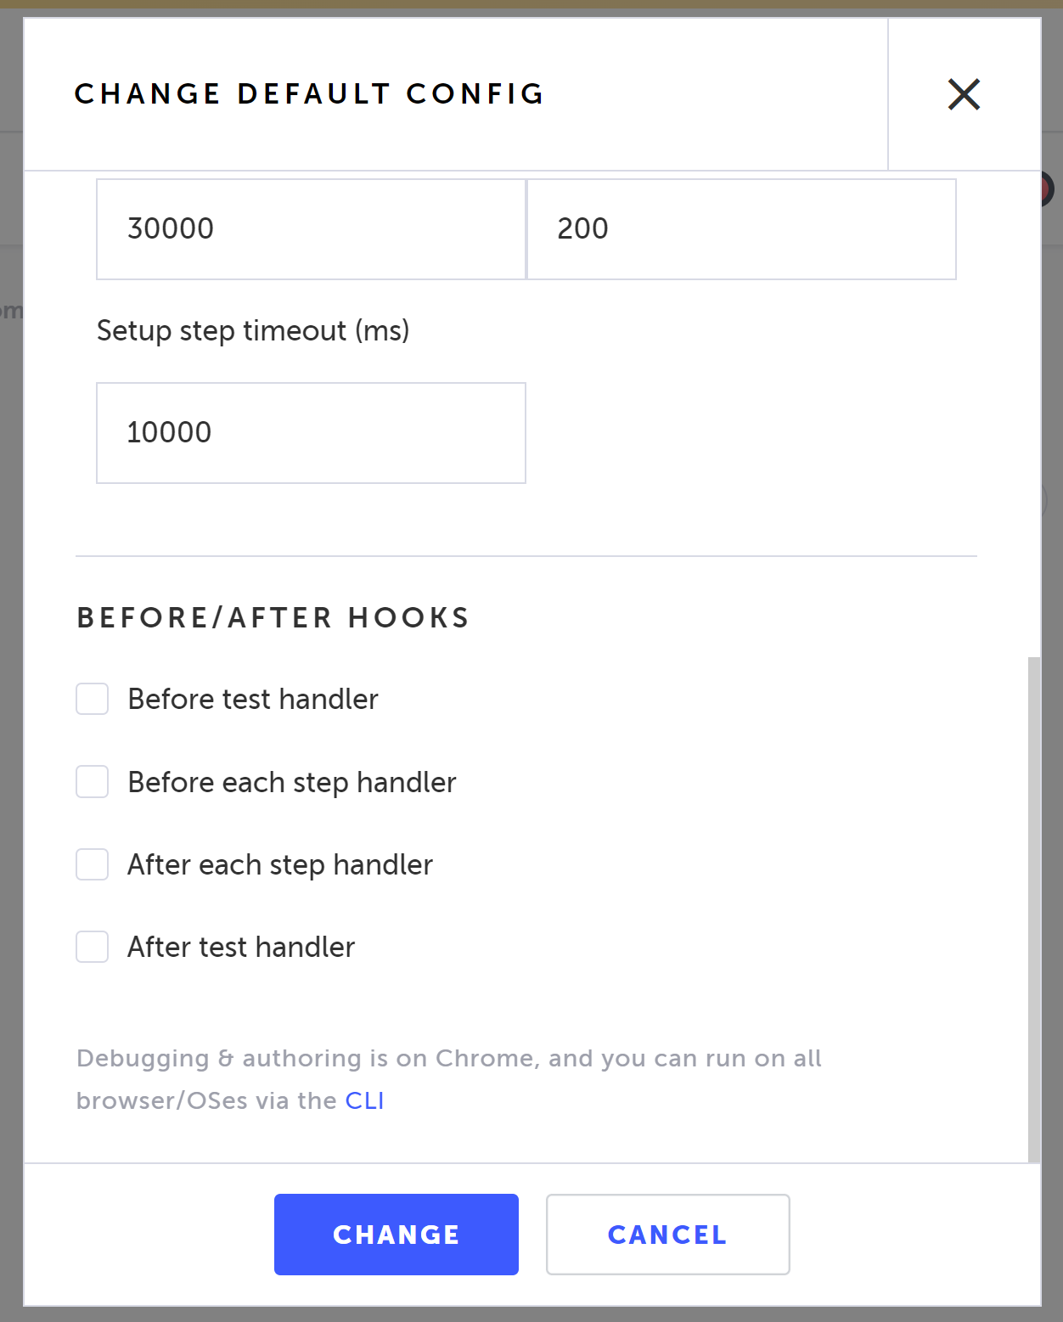Click the 'Before each step handler' label text
1063x1322 pixels.
[292, 782]
